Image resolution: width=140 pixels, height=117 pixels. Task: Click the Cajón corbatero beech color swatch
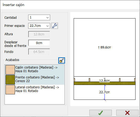point(10,70)
